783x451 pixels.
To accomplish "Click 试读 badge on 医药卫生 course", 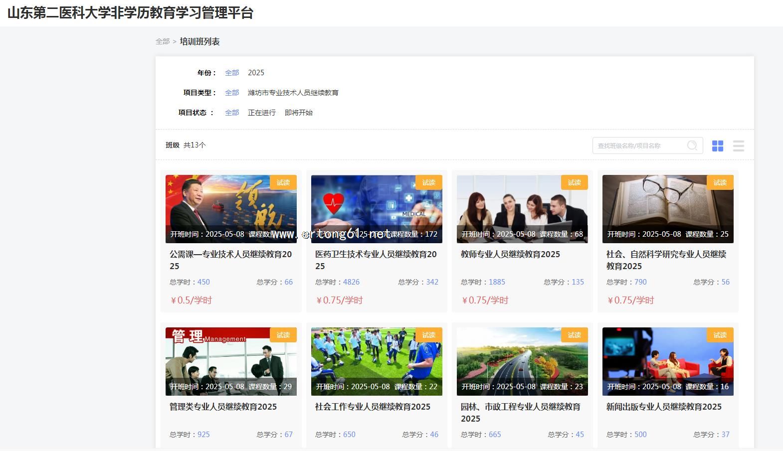I will tap(428, 182).
